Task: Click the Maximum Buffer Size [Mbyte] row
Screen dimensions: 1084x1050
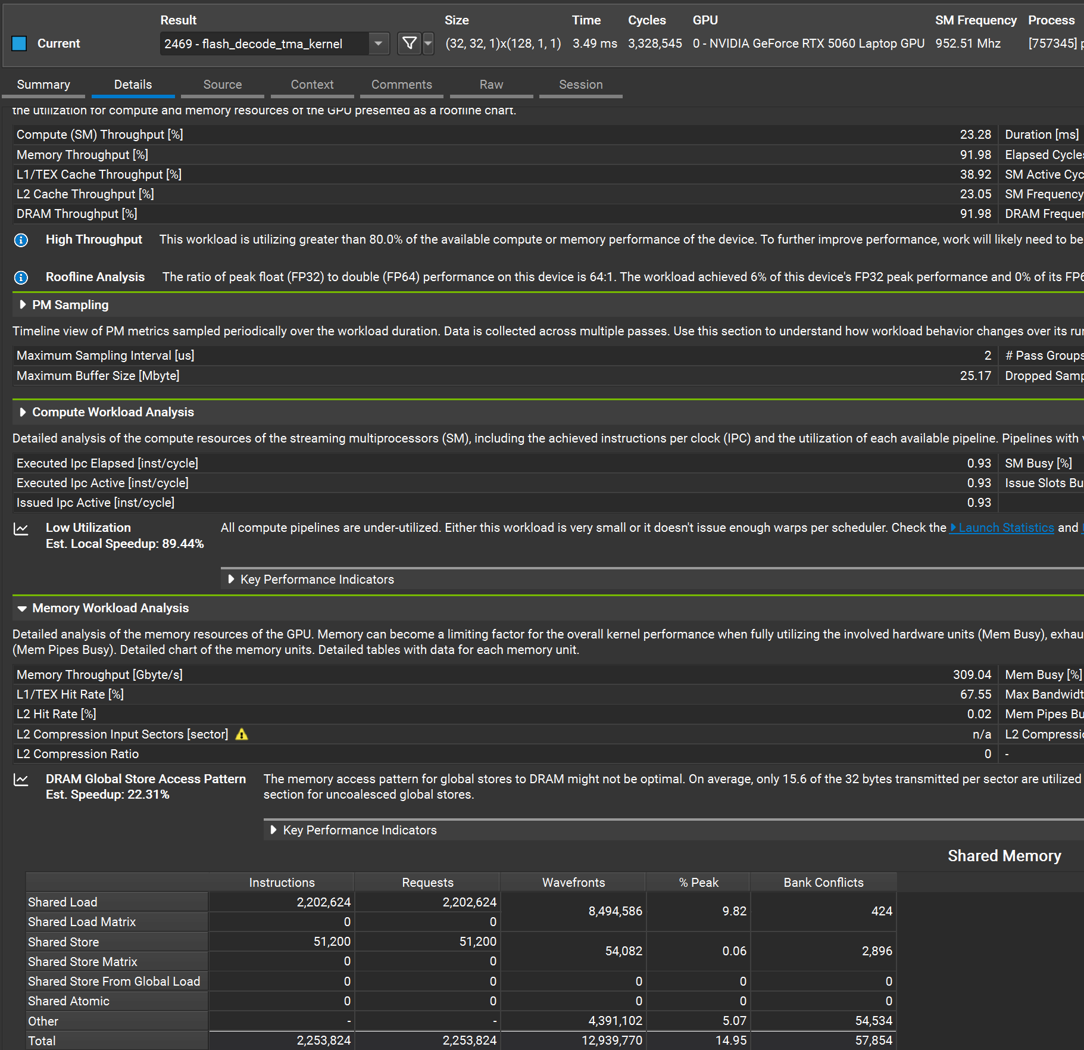Action: [504, 376]
